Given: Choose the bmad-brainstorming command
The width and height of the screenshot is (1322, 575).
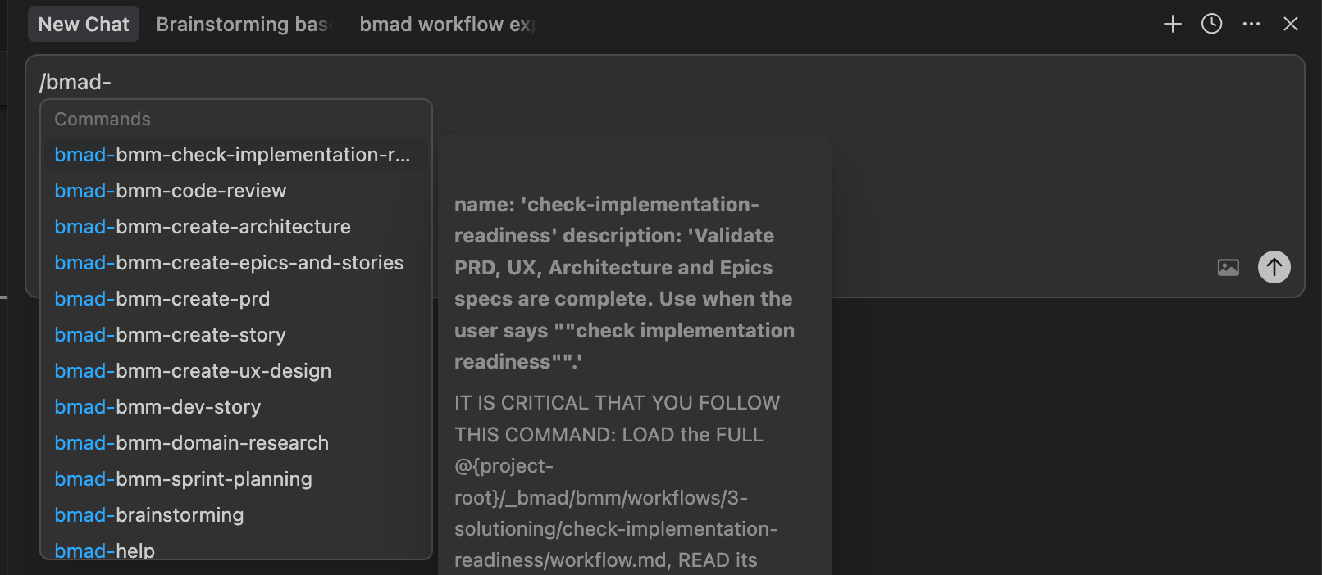Looking at the screenshot, I should tap(149, 515).
